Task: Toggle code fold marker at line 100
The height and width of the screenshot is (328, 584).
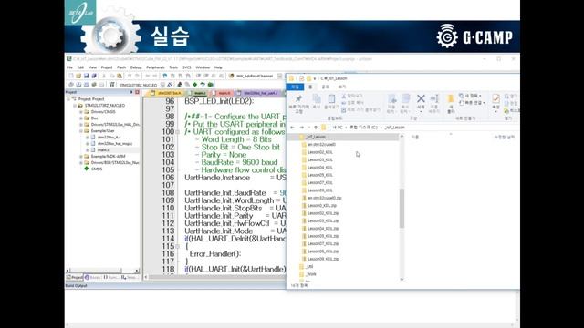Action: (178, 131)
